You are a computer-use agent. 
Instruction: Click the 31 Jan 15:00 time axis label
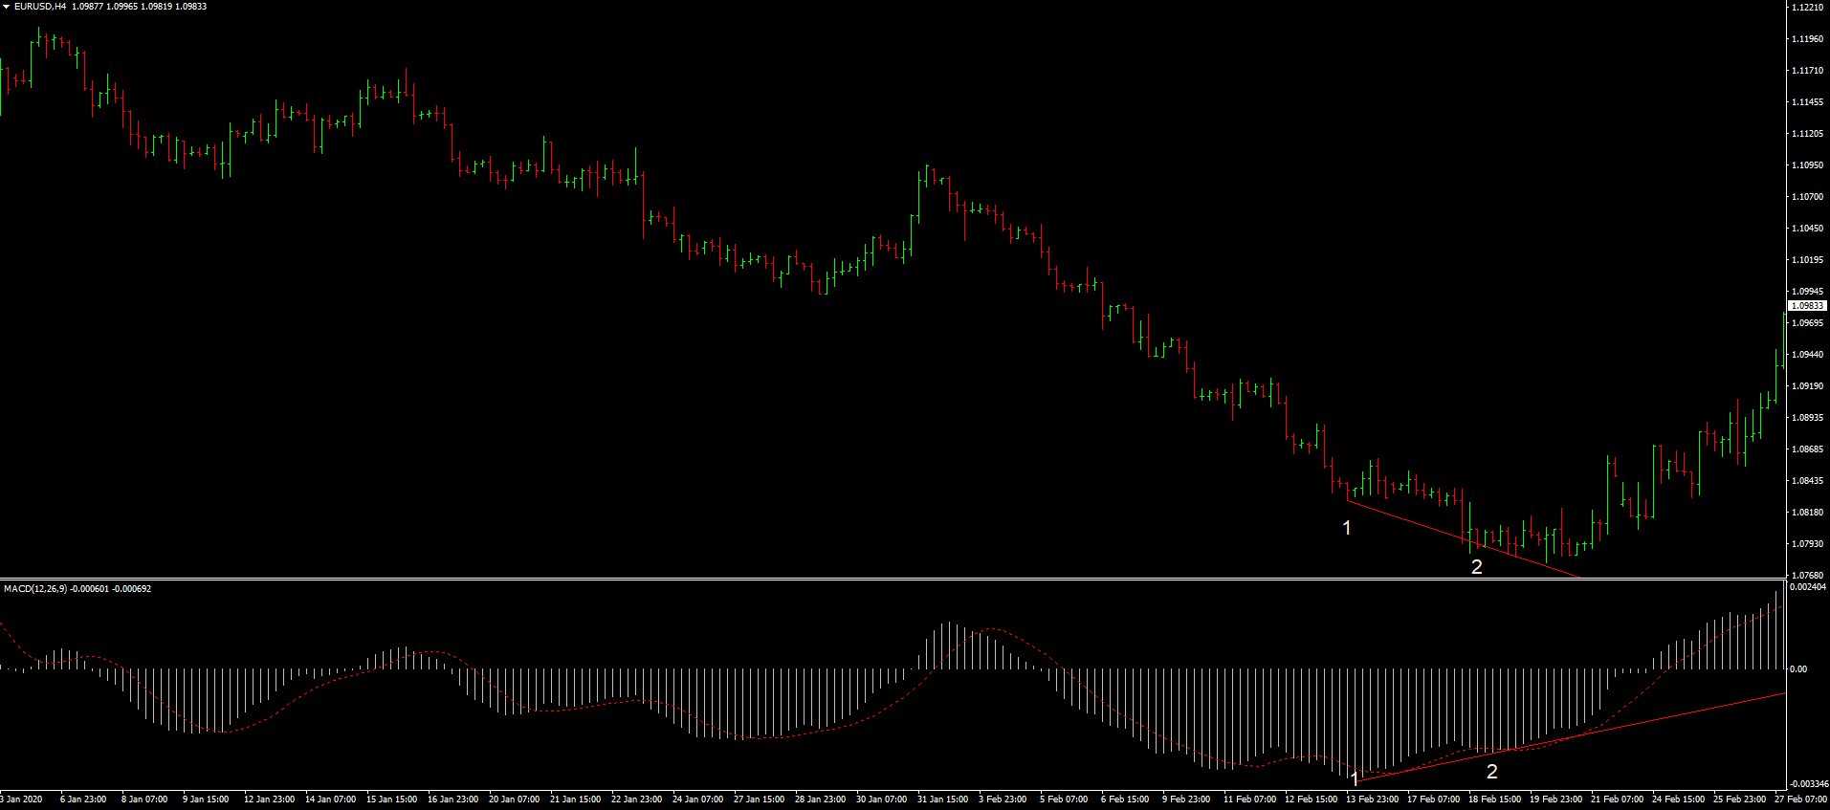click(x=943, y=799)
